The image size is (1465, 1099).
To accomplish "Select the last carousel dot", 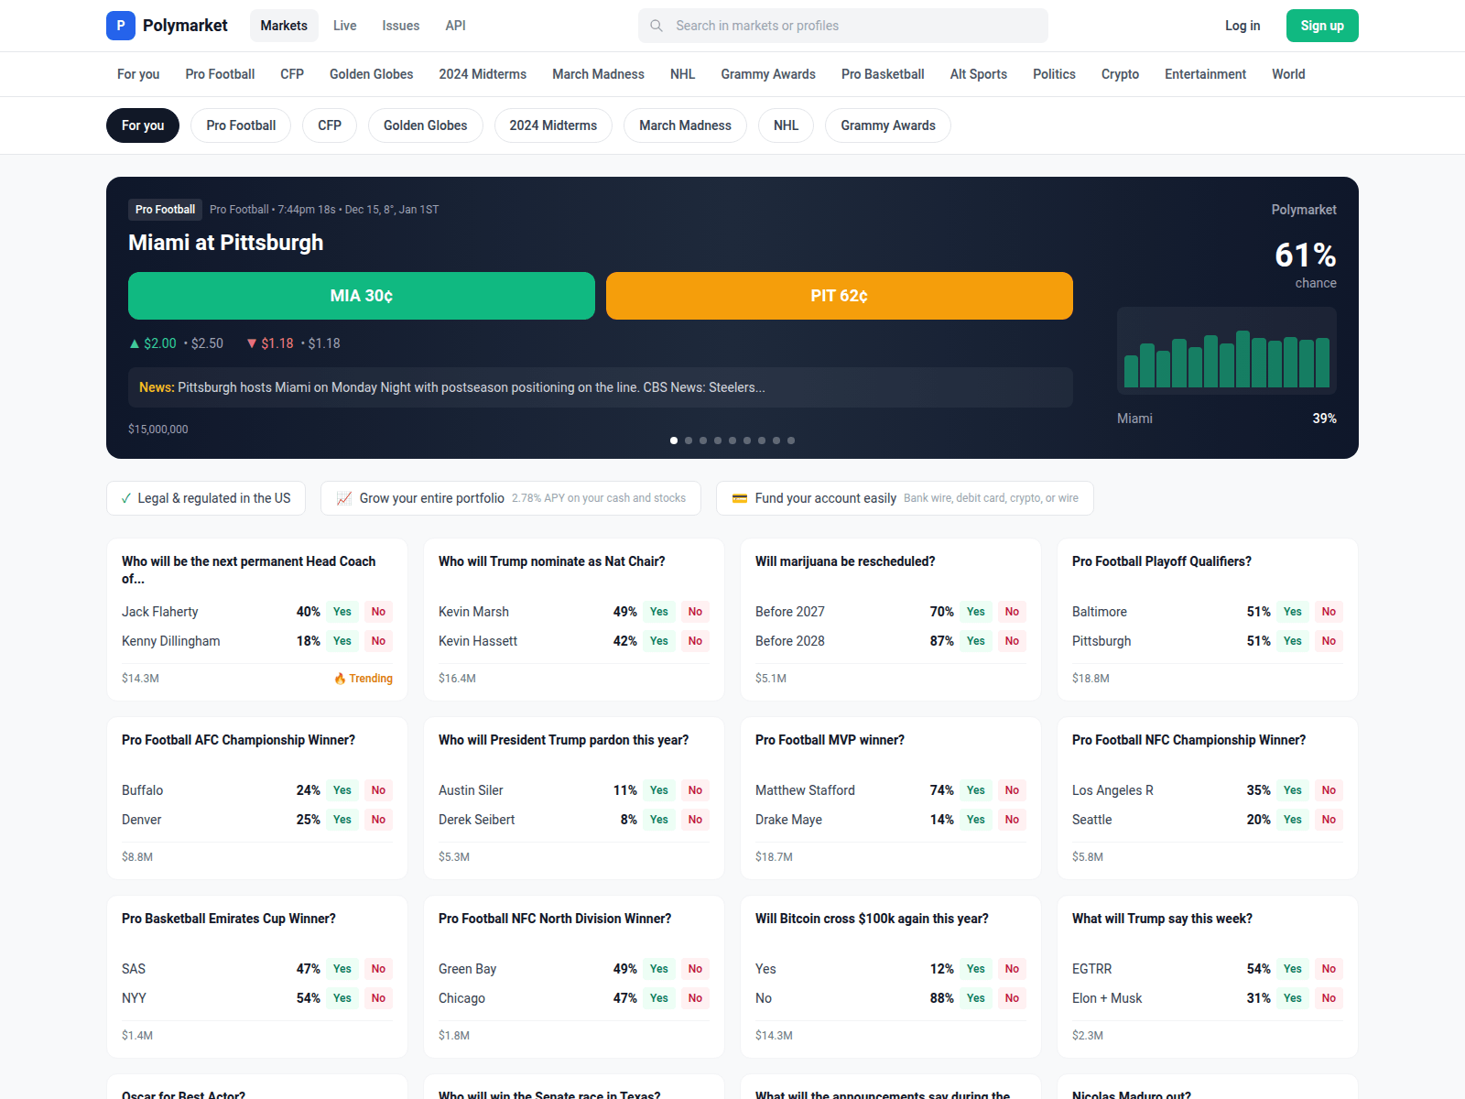I will click(x=791, y=441).
